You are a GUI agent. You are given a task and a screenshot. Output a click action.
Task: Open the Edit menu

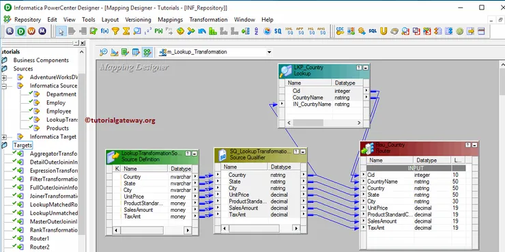[x=52, y=20]
